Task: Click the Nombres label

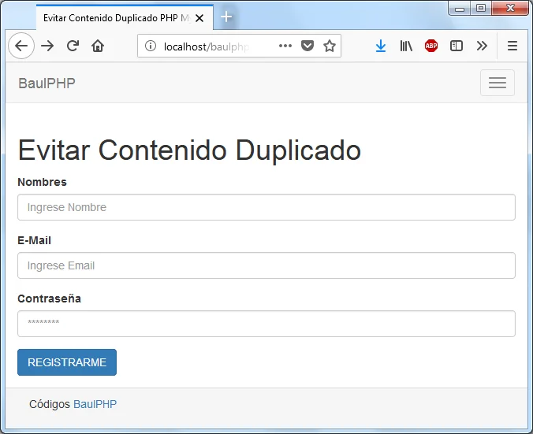Action: (42, 182)
